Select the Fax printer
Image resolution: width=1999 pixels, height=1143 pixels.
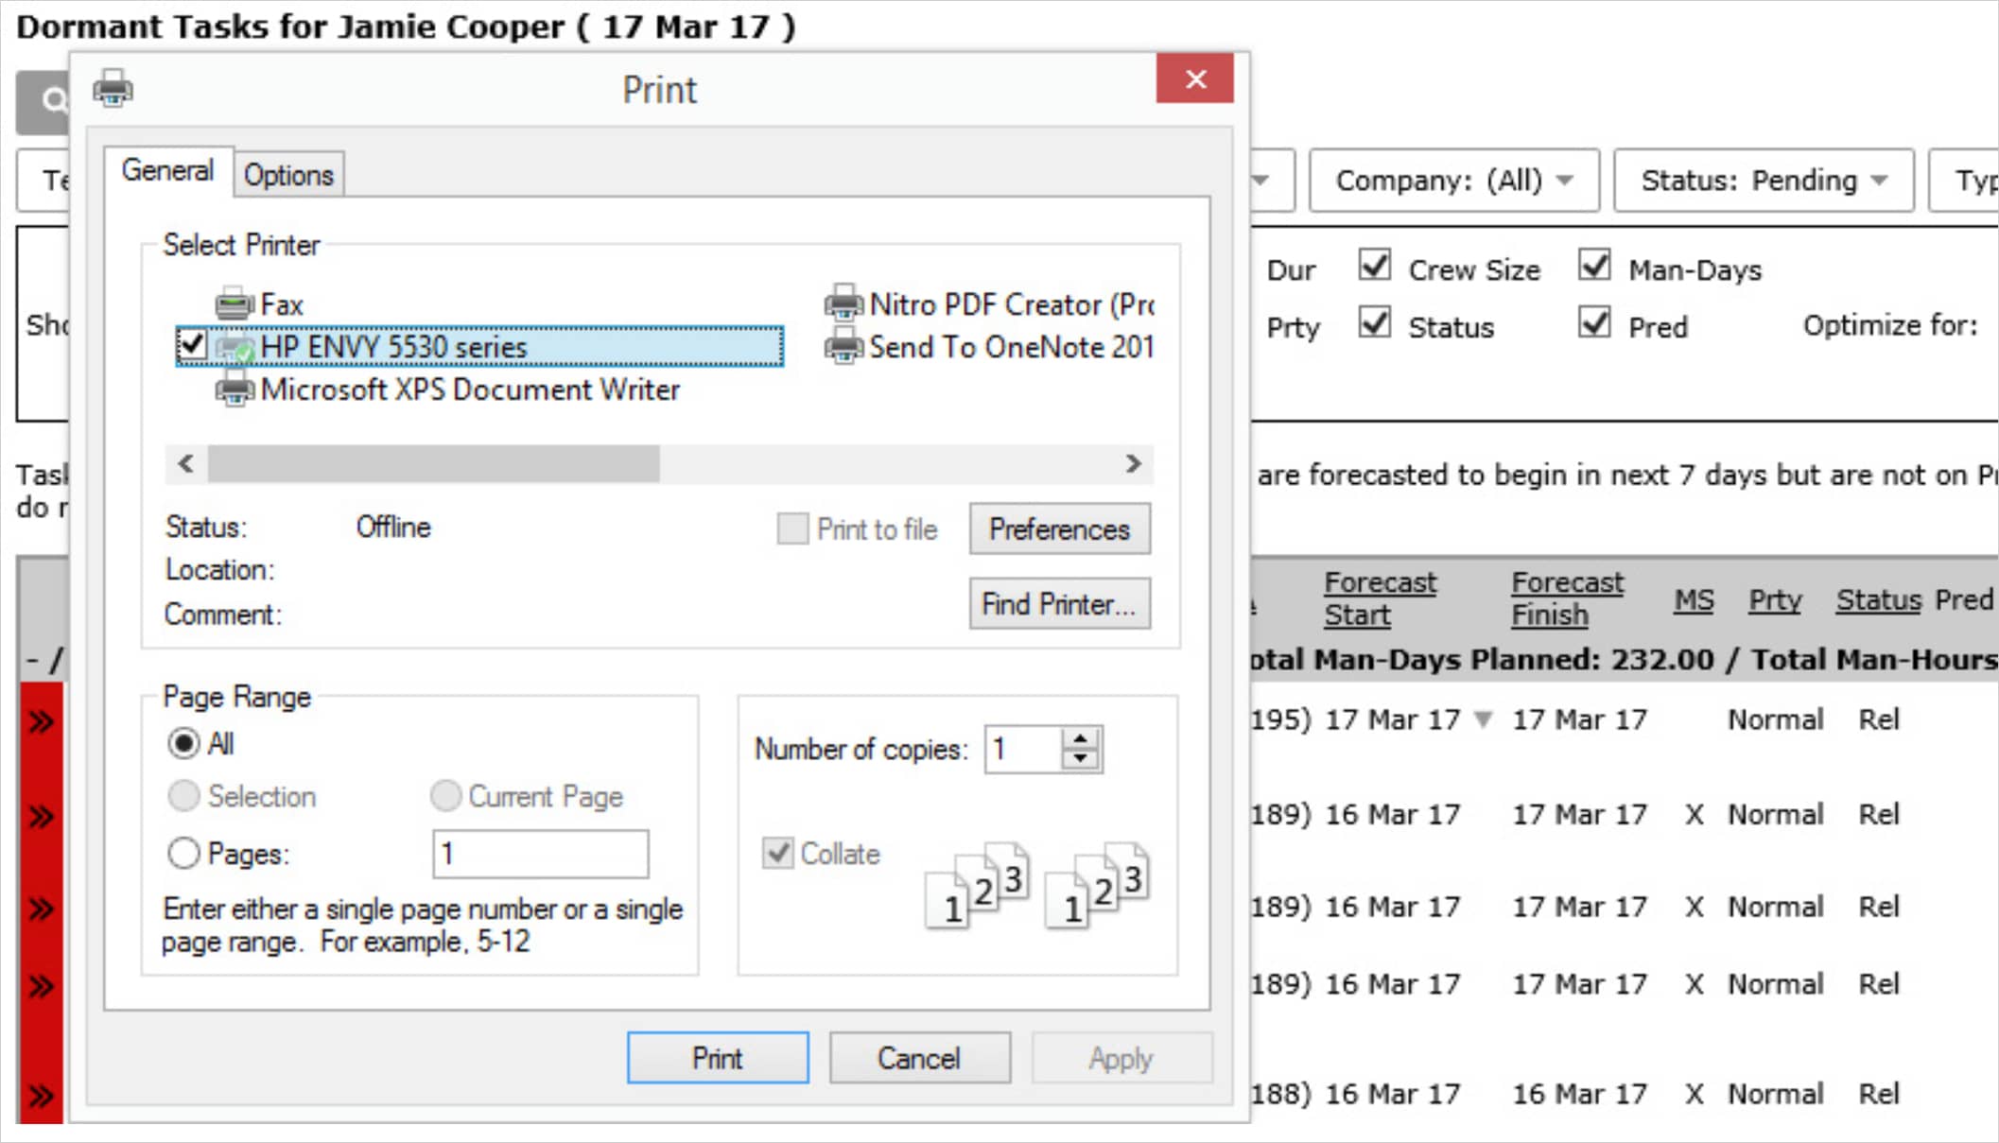(x=259, y=304)
